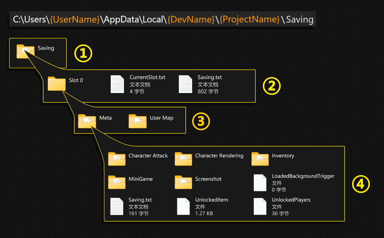Click the 'UnlockedPlayers' file name
384x238 pixels.
[291, 200]
